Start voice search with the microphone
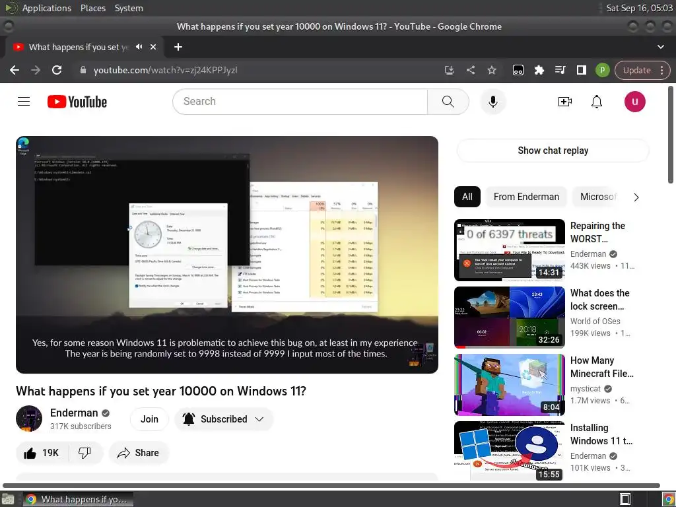676x507 pixels. [492, 102]
